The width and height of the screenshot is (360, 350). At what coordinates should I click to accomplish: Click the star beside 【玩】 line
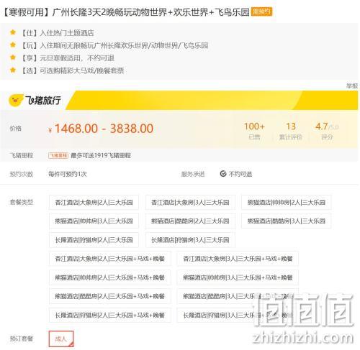click(13, 45)
